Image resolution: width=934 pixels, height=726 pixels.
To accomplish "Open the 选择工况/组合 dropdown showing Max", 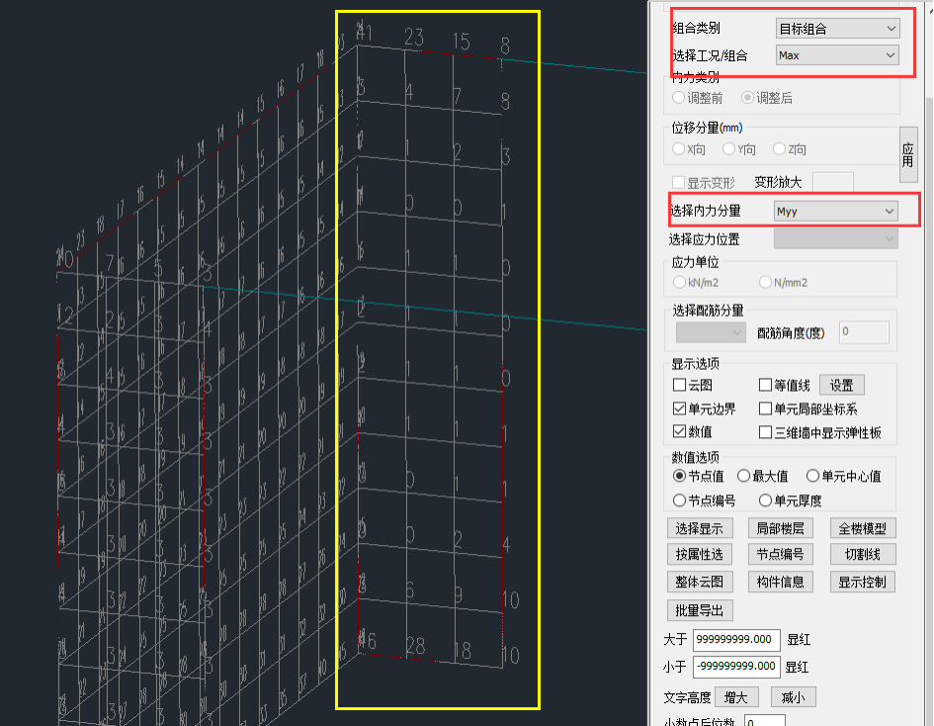I will pos(837,55).
